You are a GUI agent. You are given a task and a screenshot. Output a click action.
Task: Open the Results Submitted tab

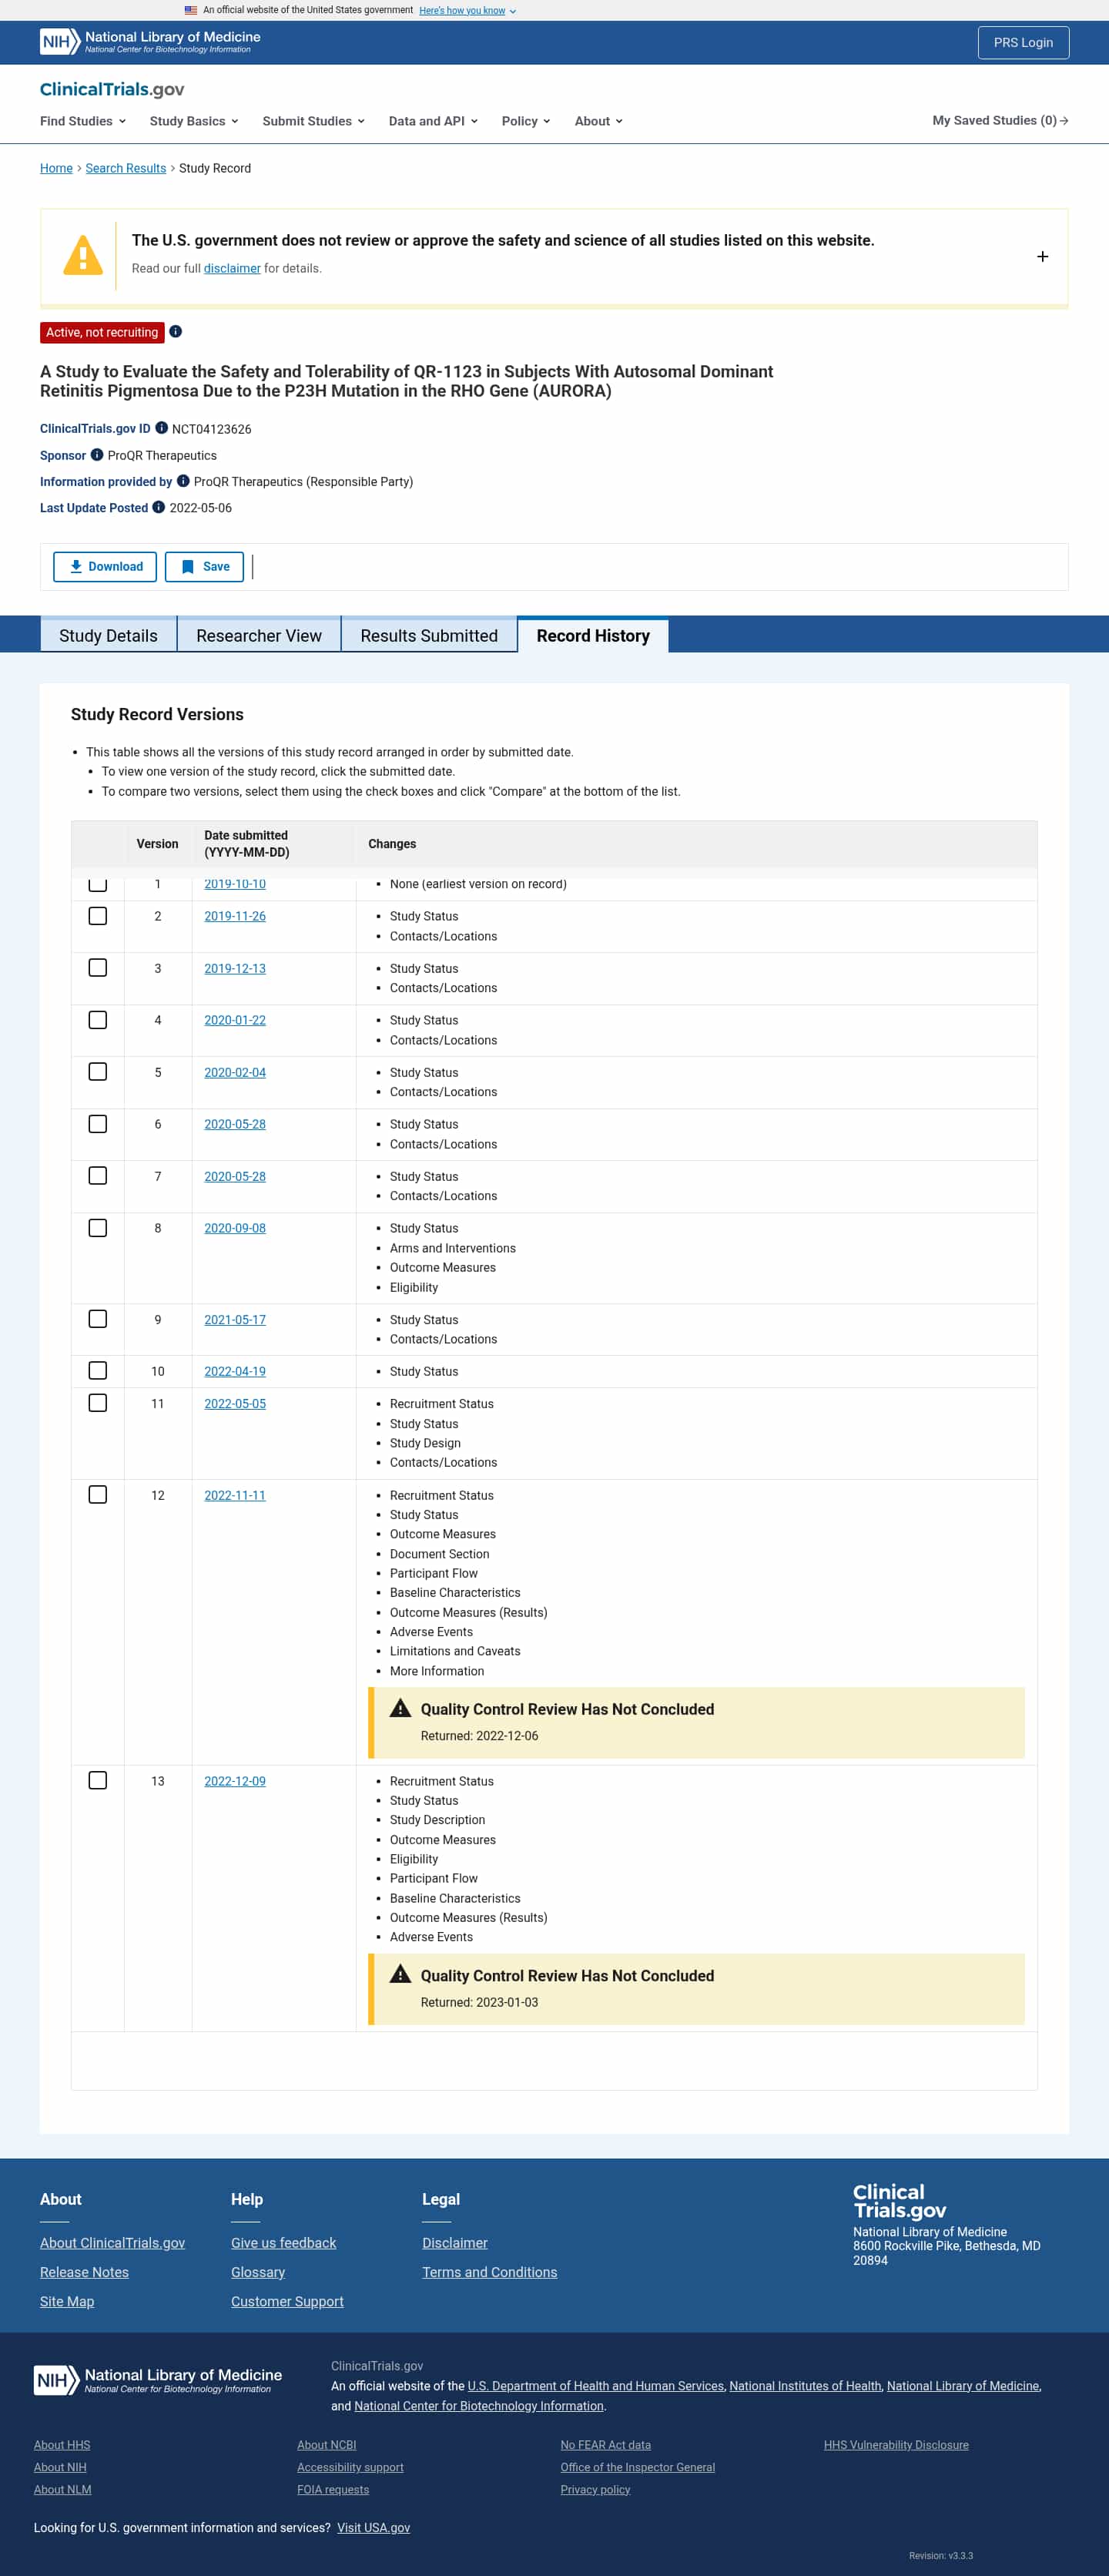point(429,636)
